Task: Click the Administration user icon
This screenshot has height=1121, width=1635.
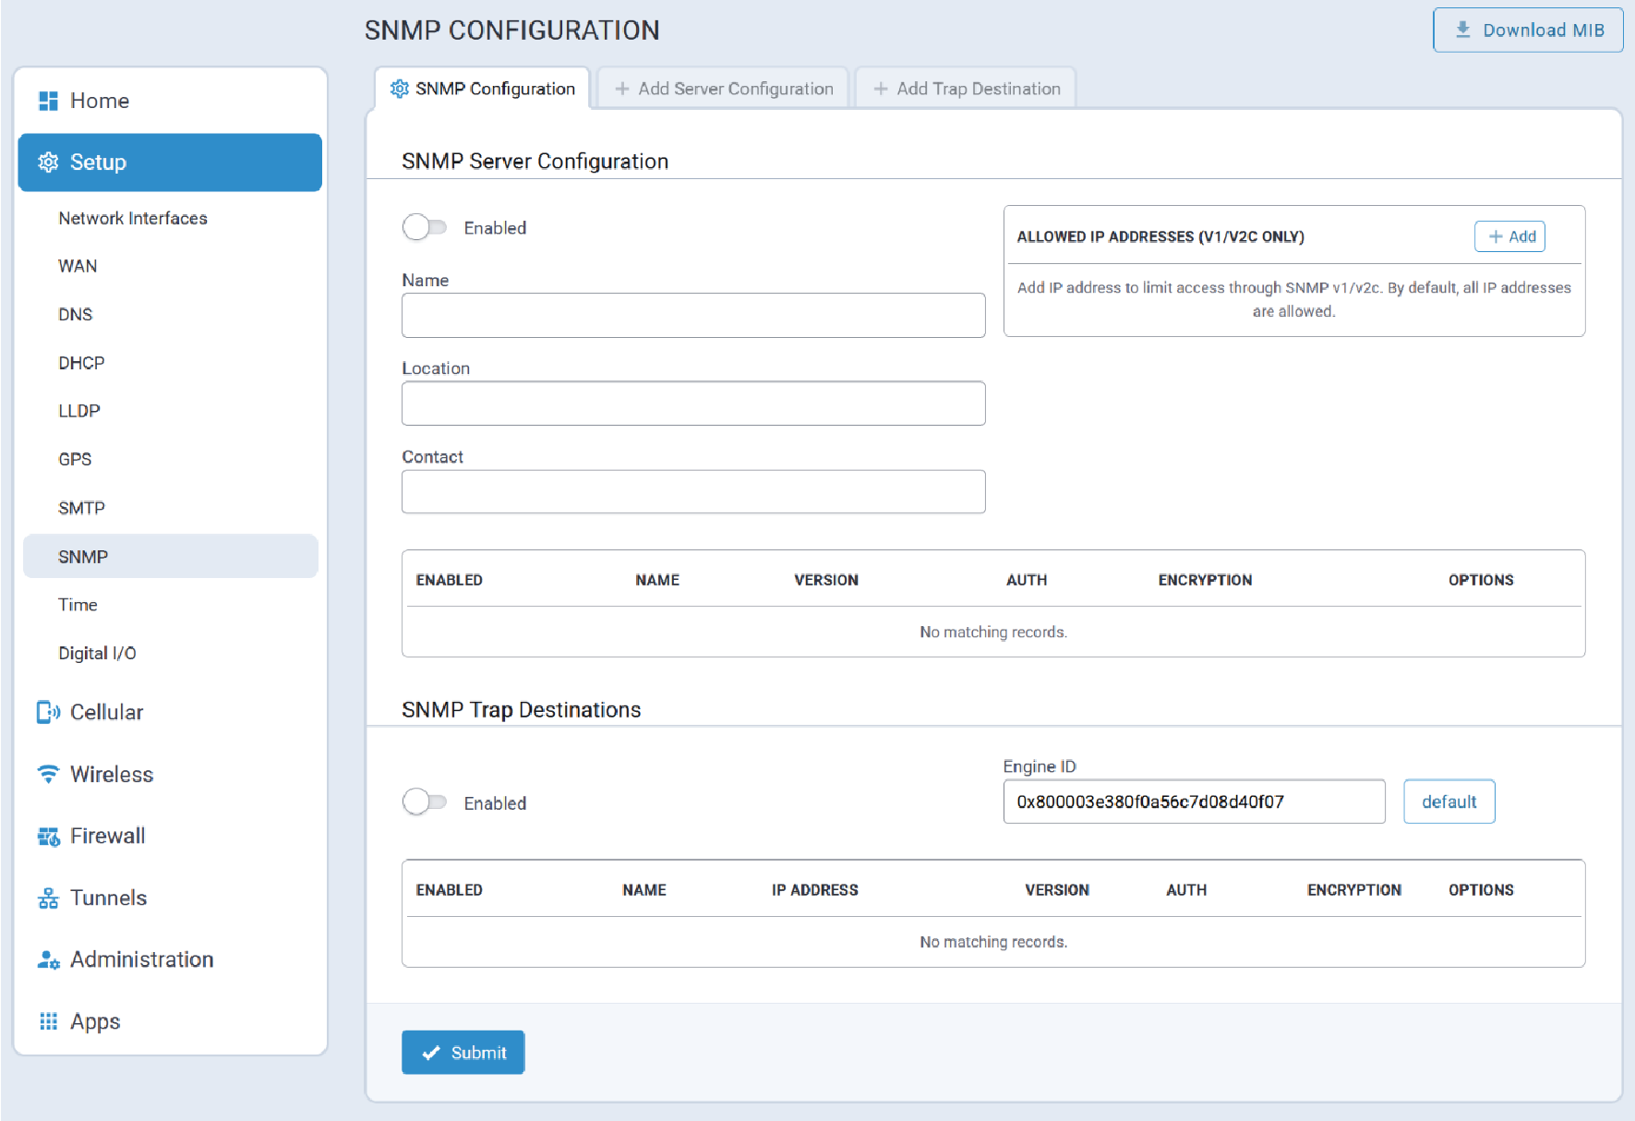Action: [x=48, y=959]
